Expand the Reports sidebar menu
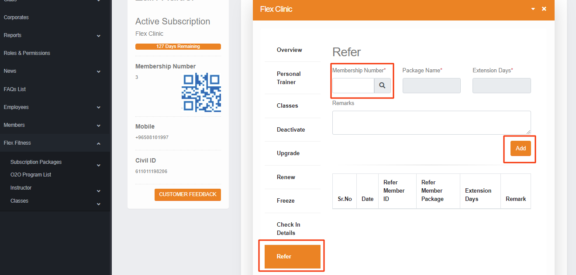This screenshot has width=576, height=275. click(x=99, y=36)
